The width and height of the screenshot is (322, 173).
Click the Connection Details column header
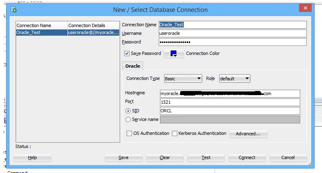(93, 25)
